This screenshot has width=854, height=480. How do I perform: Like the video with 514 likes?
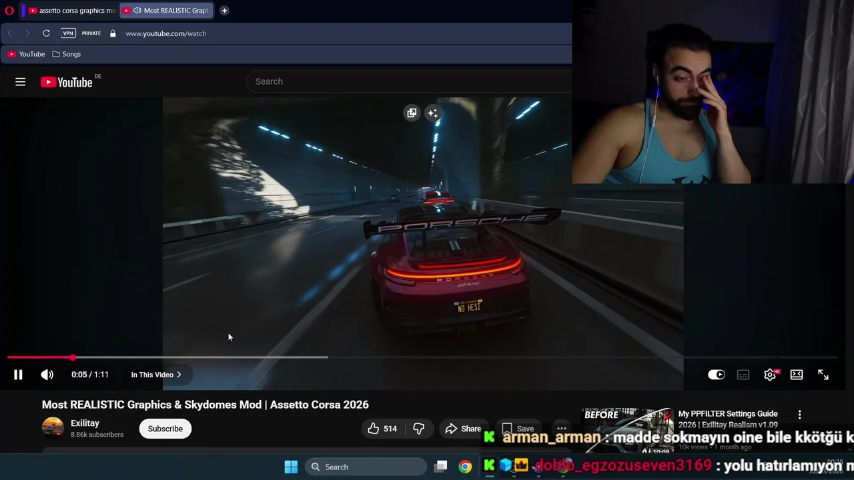coord(382,429)
